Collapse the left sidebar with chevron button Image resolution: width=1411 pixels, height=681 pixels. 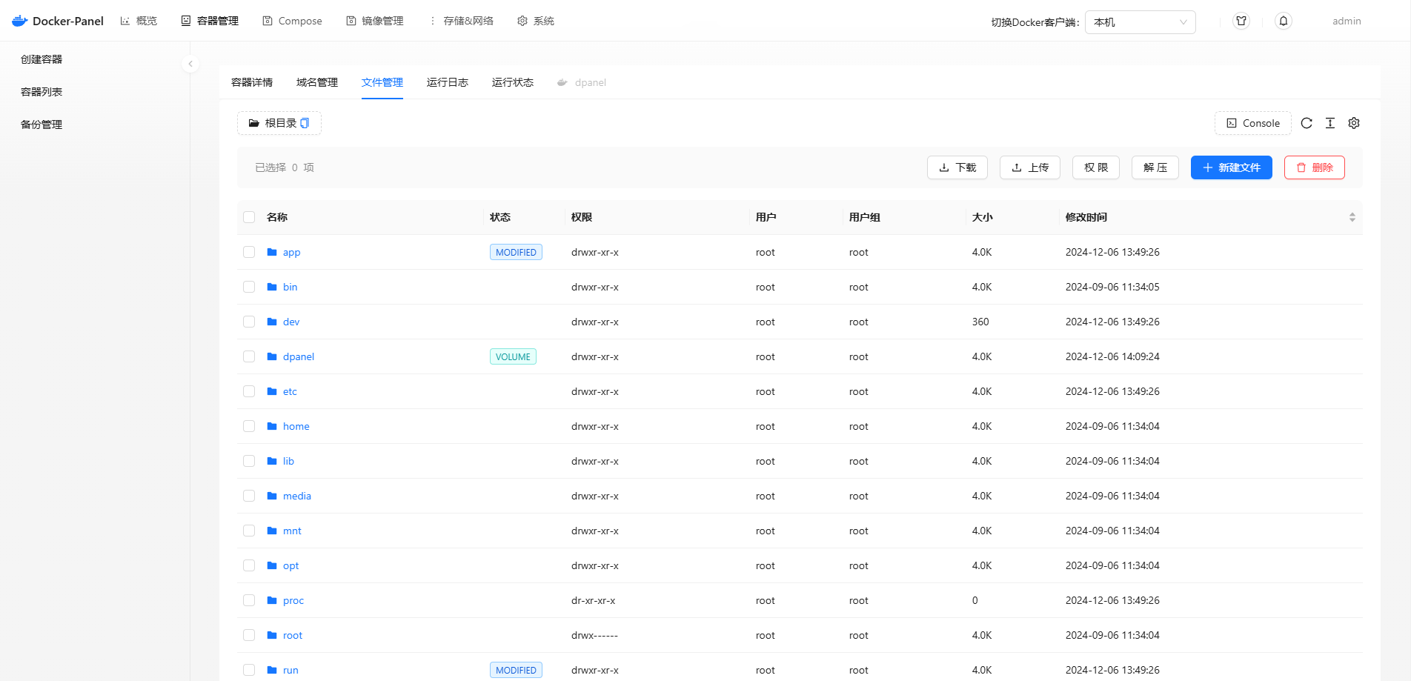190,64
